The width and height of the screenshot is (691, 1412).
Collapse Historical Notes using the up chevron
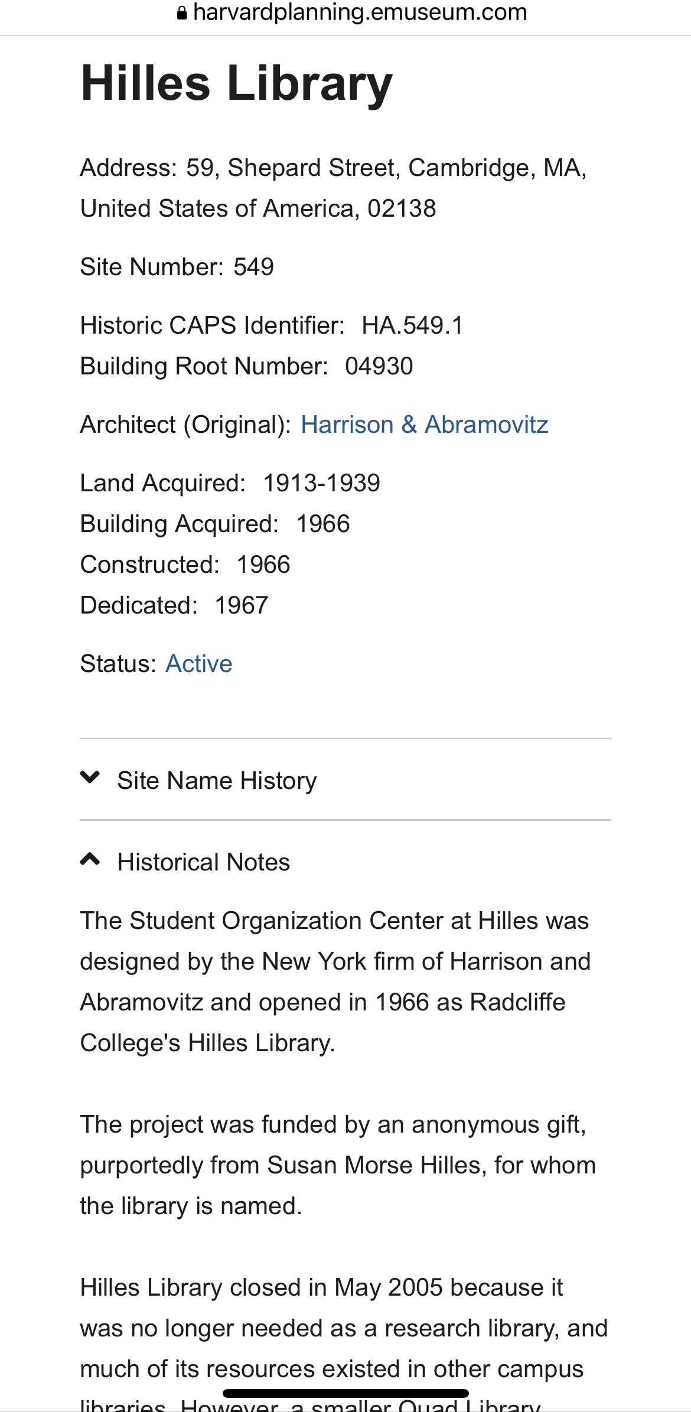coord(90,859)
